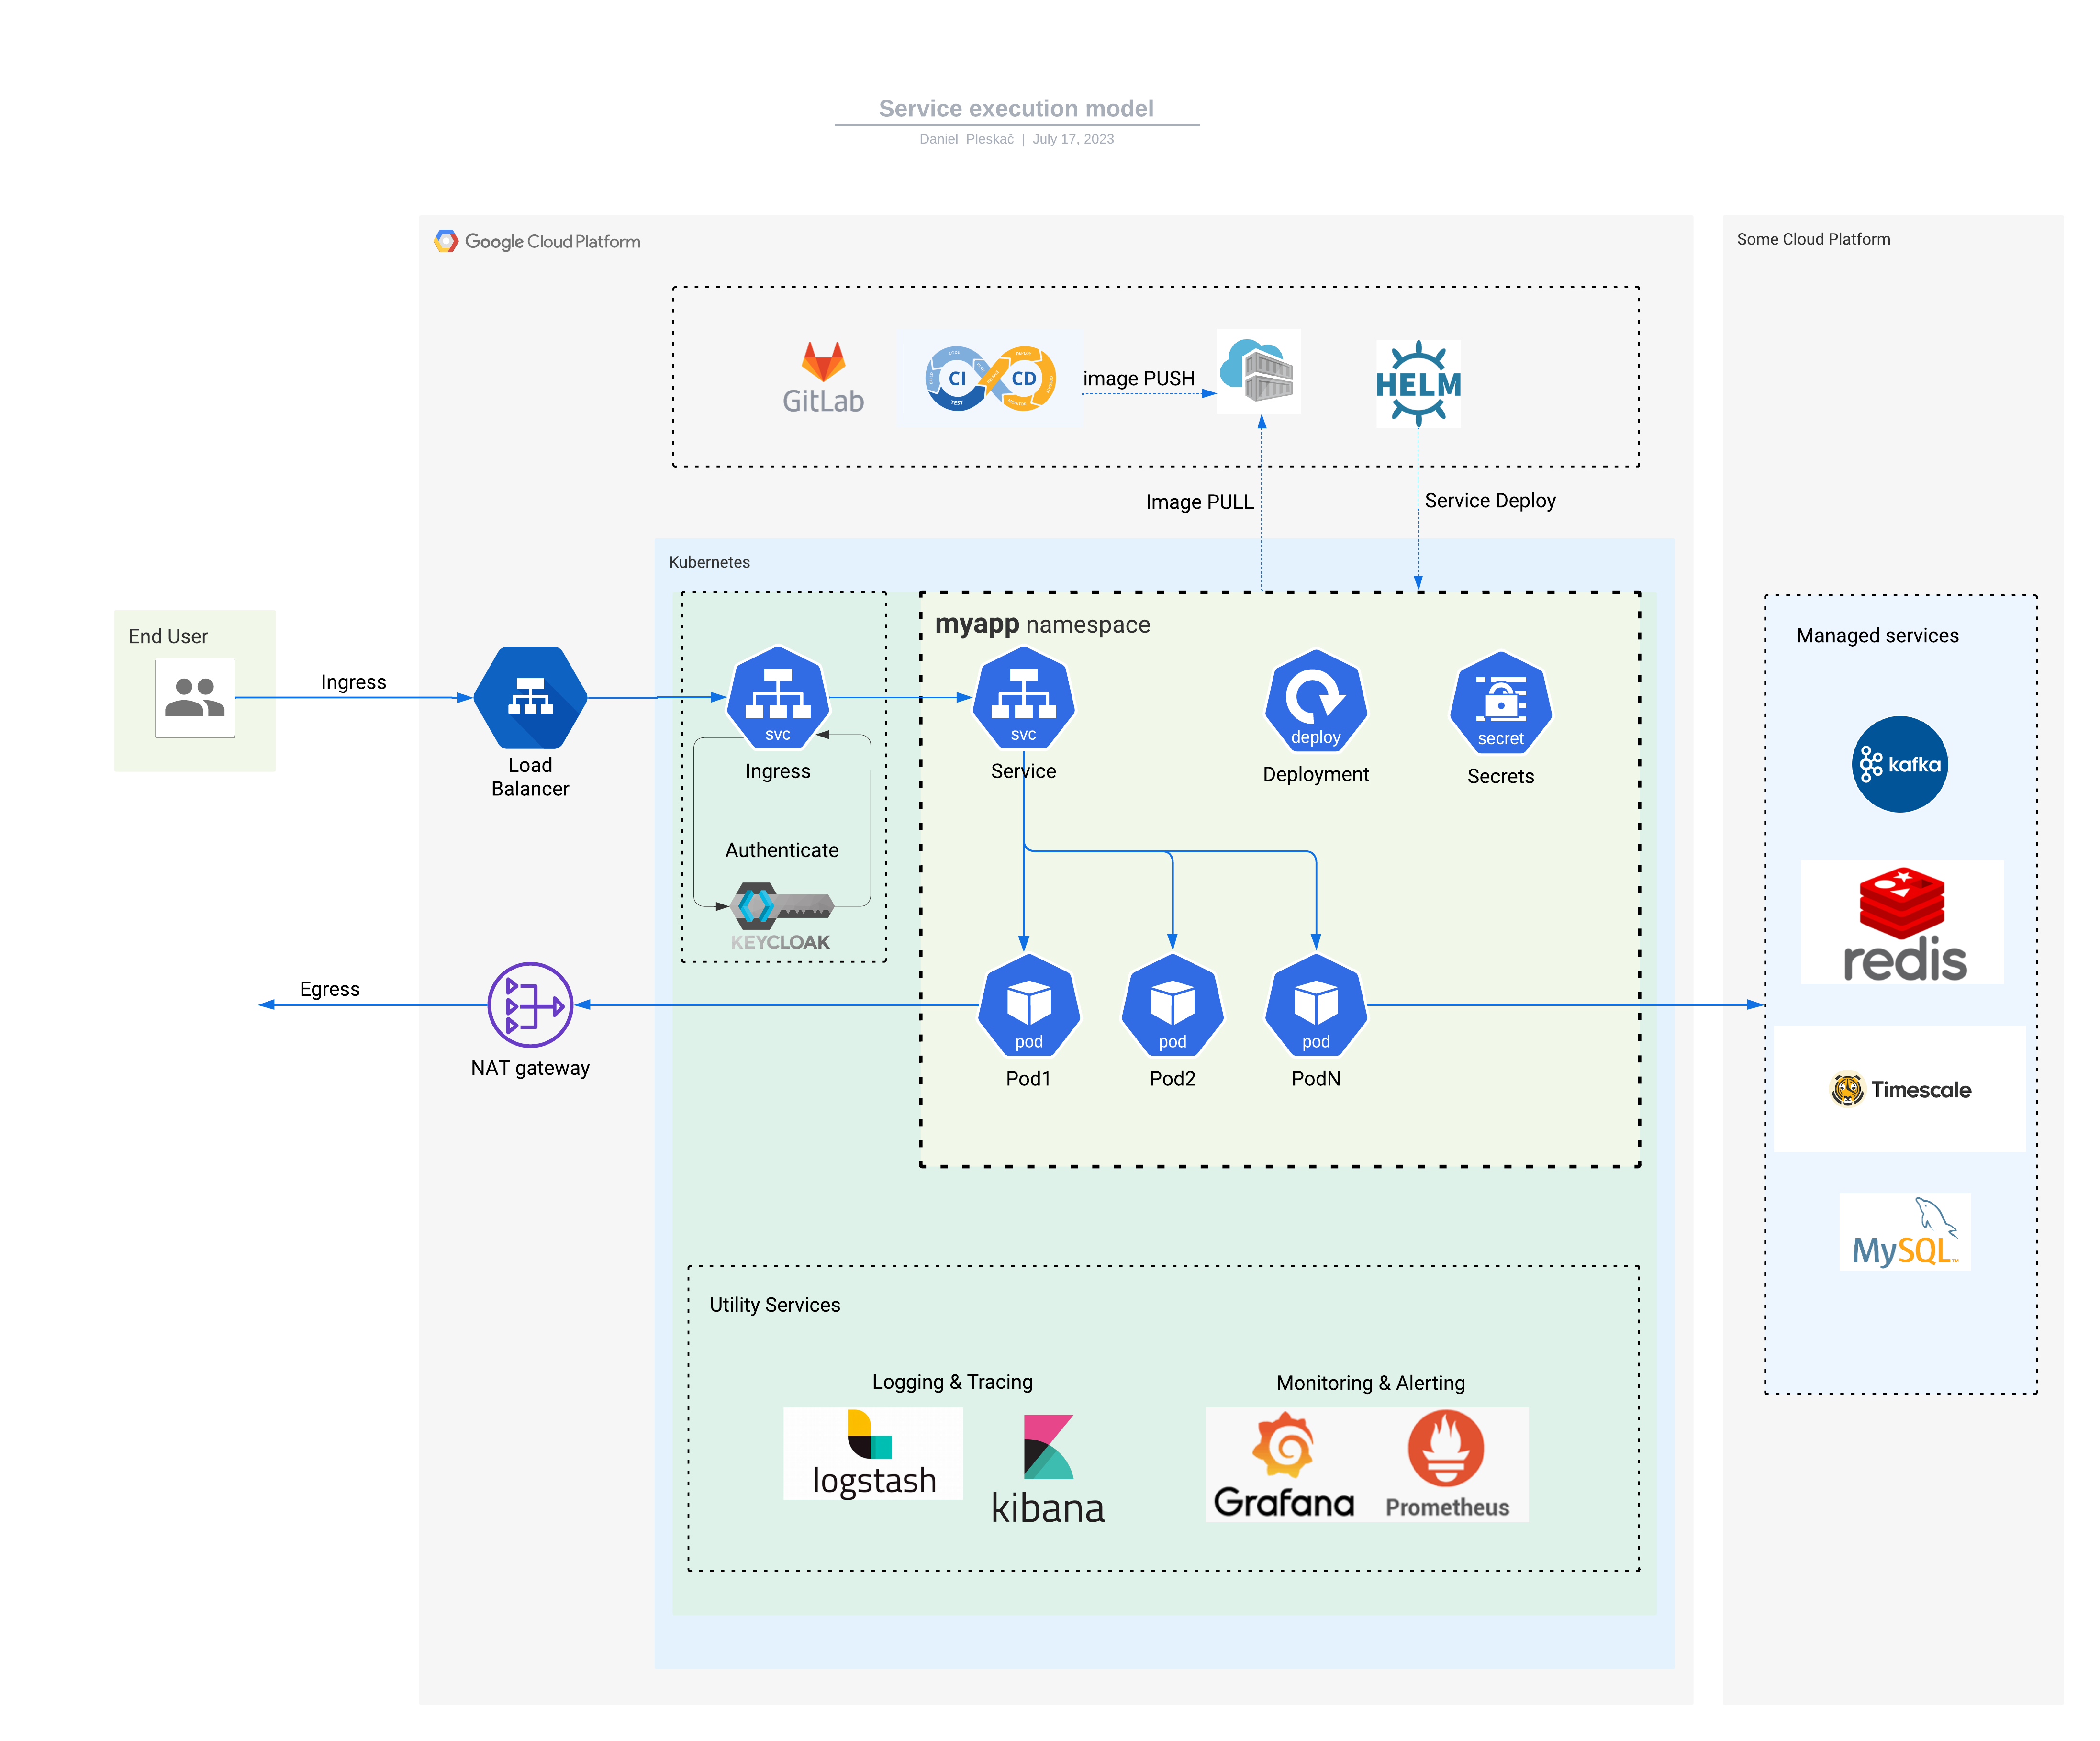Click the Service execution model title
The image size is (2100, 1741).
point(1016,108)
